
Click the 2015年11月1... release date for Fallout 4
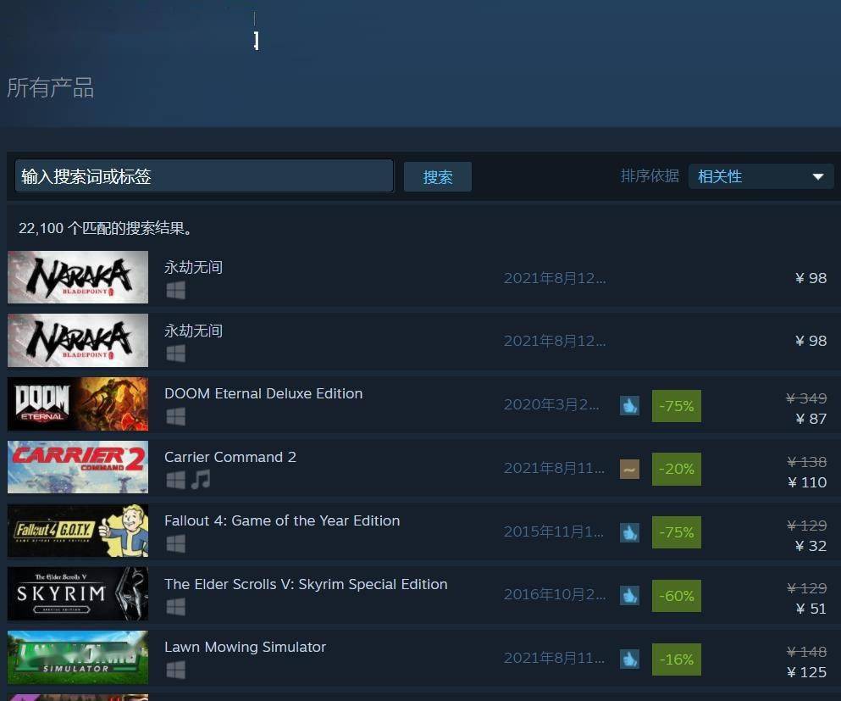[x=554, y=531]
